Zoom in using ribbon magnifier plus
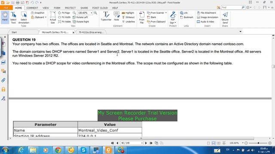Screen dimensions: 275x154 pyautogui.click(x=95, y=13)
